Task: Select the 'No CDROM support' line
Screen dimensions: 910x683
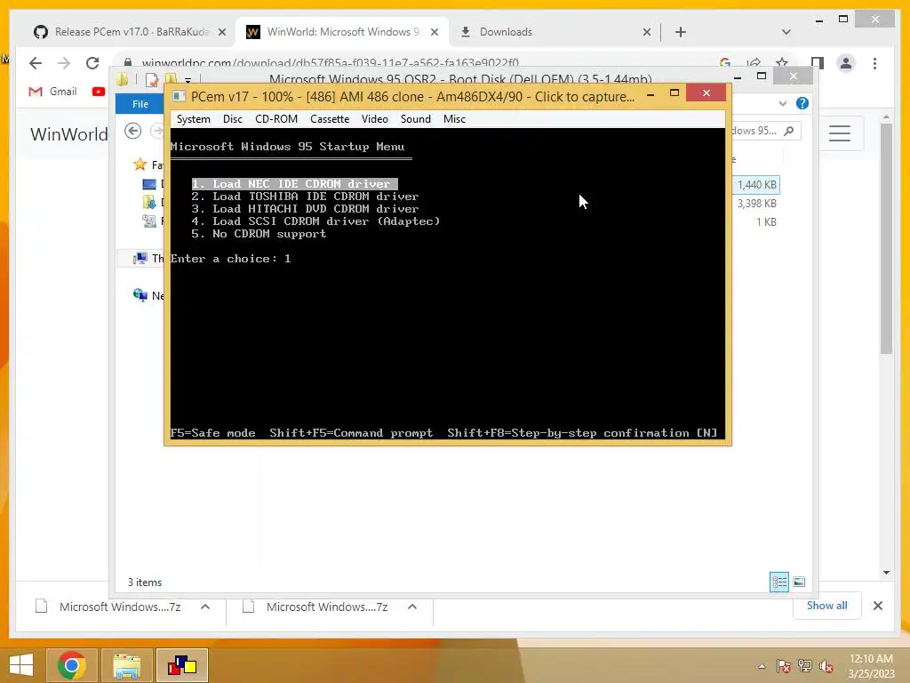Action: pyautogui.click(x=259, y=234)
